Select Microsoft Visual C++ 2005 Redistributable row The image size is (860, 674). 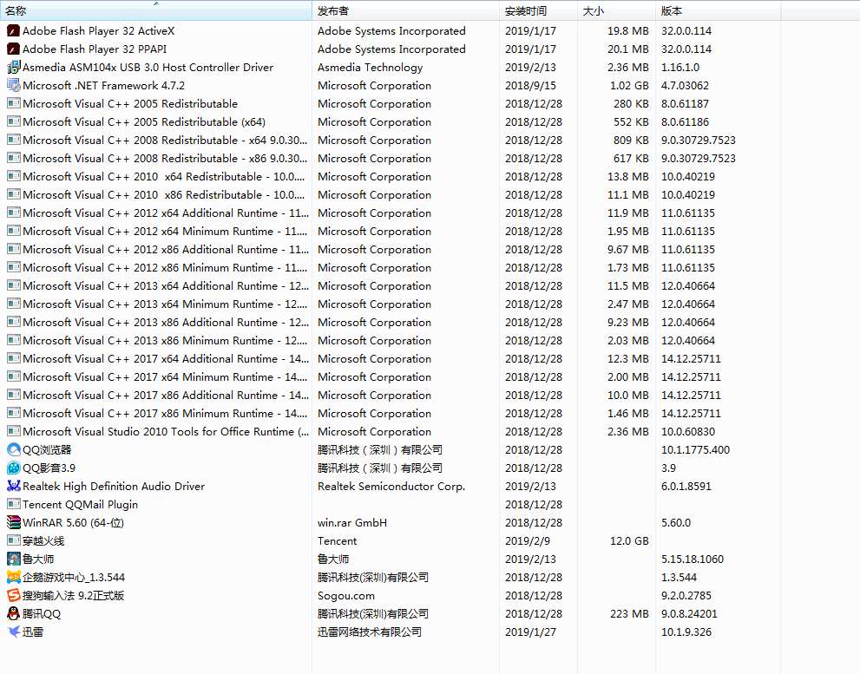click(x=391, y=103)
